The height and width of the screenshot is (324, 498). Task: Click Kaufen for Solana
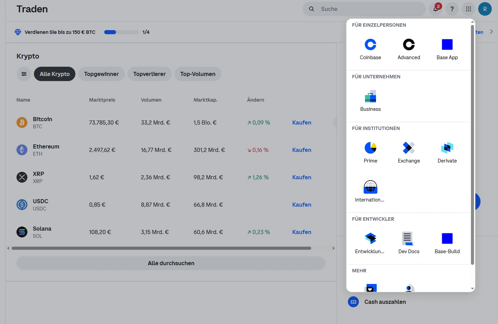coord(302,232)
